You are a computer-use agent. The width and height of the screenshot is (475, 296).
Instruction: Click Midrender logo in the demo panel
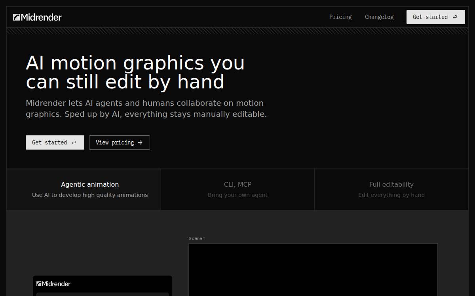coord(53,284)
